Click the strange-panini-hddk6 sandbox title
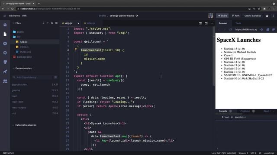277x155 pixels. 122,15
